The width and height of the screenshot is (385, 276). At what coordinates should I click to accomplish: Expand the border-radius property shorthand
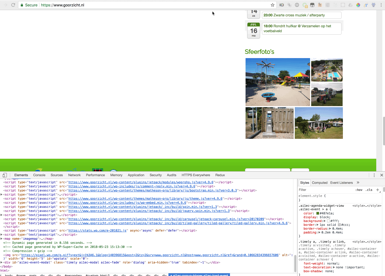point(330,229)
